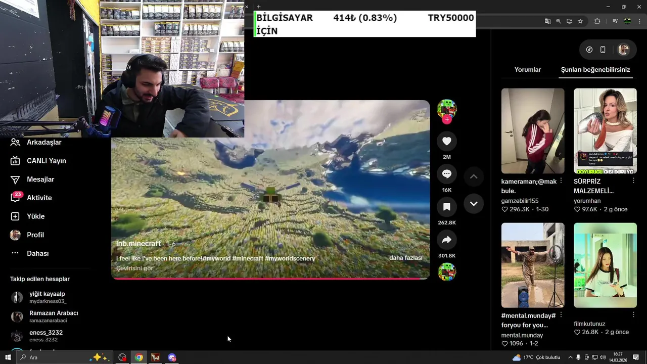Open the lnb.minecraft creator avatar above like button

pos(447,109)
